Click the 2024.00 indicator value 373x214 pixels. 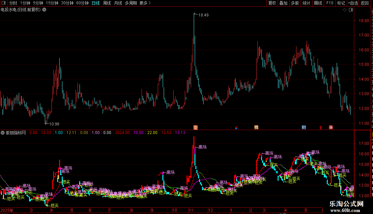click(x=122, y=133)
